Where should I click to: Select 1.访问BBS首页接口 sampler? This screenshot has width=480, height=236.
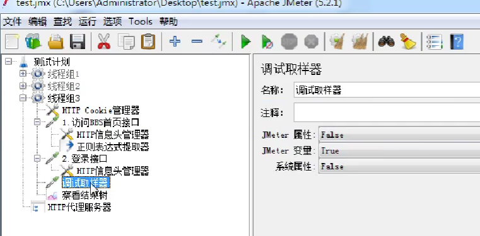pos(101,123)
